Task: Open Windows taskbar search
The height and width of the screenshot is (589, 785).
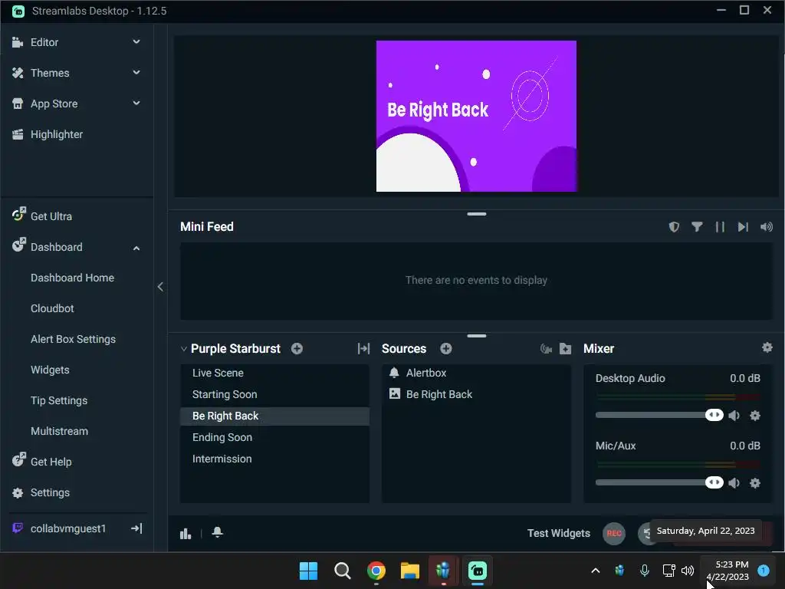Action: 343,571
